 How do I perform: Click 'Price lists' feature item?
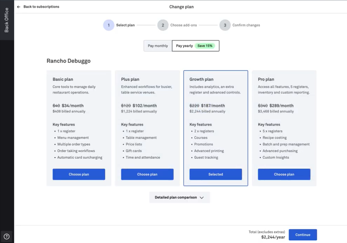134,144
